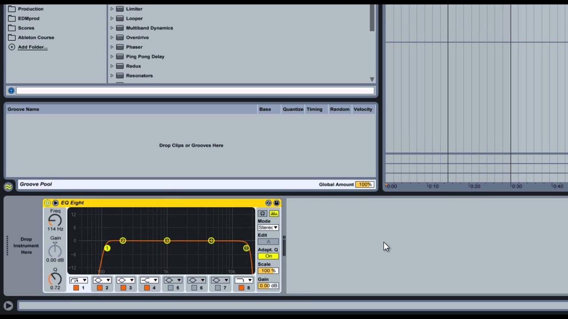Disable EQ band 1 activator

(76, 288)
